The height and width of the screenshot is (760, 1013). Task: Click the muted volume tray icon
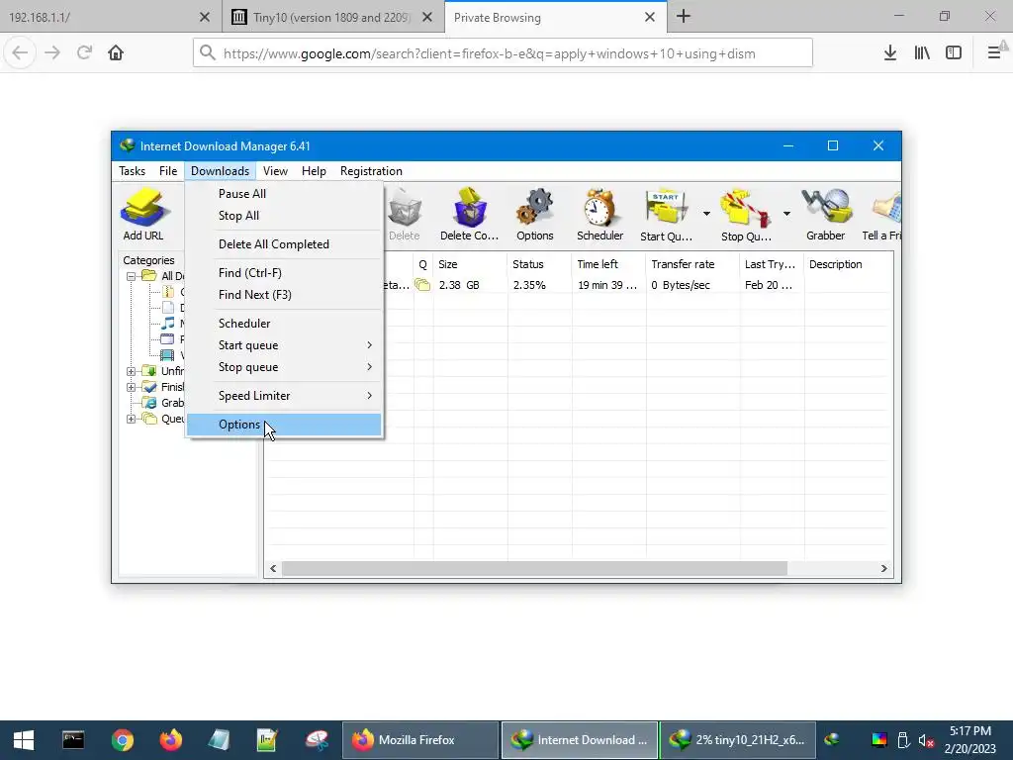pos(926,740)
